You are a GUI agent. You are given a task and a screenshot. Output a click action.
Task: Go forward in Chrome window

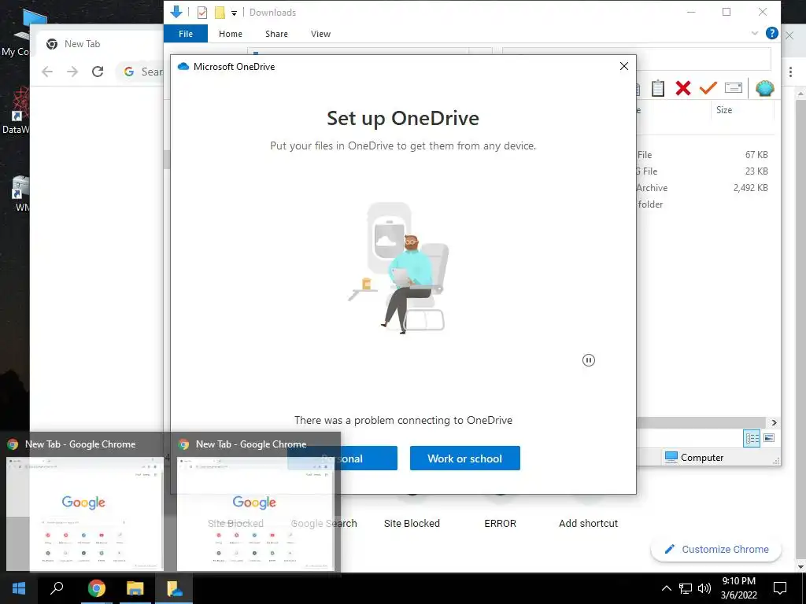72,72
